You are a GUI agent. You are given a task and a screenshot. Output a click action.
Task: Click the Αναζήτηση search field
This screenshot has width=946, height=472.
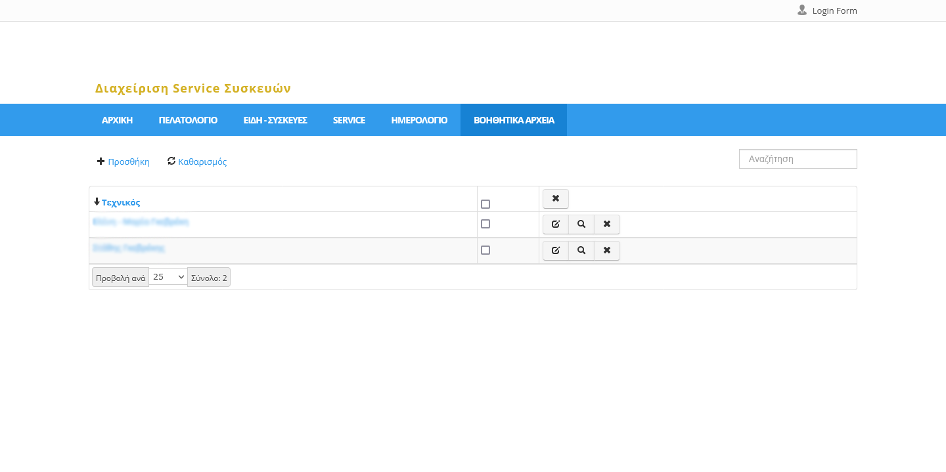[798, 159]
